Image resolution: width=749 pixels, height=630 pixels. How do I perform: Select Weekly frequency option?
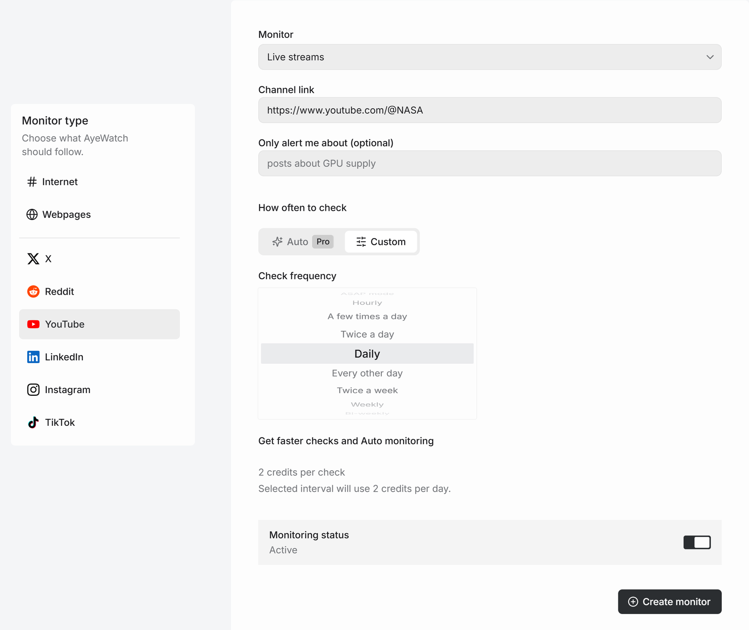click(367, 405)
